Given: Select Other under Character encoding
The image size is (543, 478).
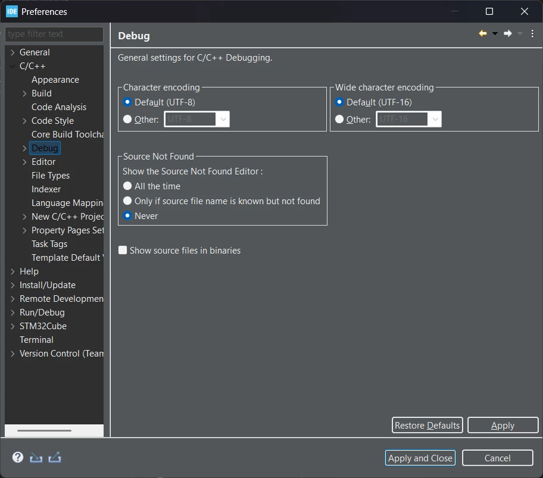Looking at the screenshot, I should coord(127,119).
